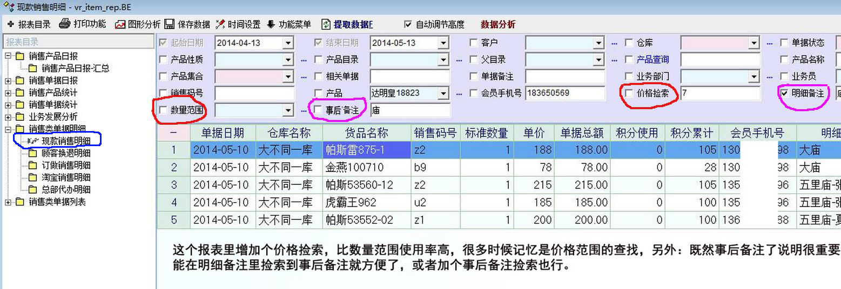Viewport: 841px width, 289px height.
Task: Select the 金燕100710 table row
Action: (354, 168)
